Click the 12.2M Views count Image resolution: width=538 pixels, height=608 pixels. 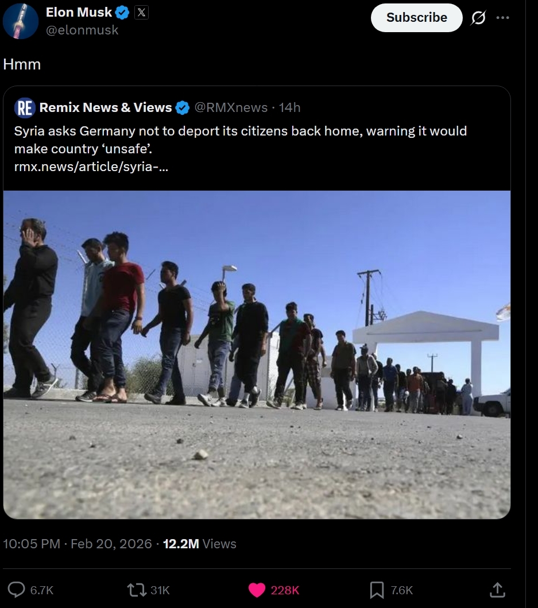(199, 544)
